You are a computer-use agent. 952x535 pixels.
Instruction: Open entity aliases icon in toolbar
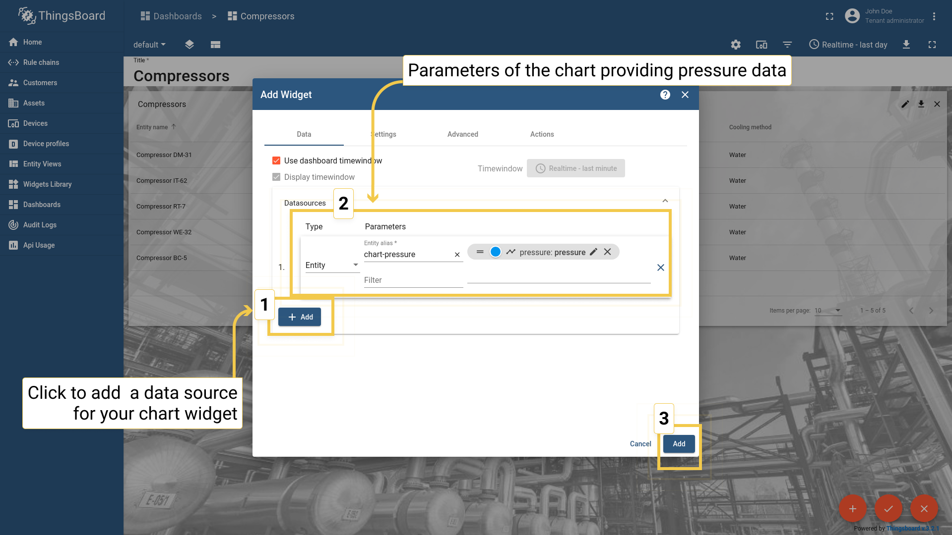[762, 45]
